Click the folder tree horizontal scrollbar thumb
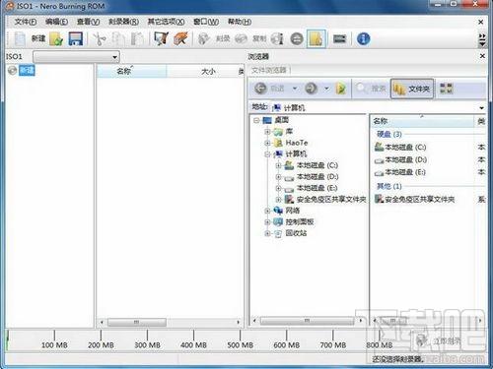The height and width of the screenshot is (369, 493). coord(307,321)
